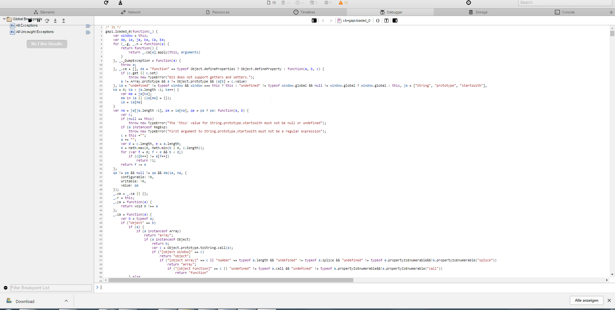
Task: Switch to the Network tab
Action: click(x=131, y=12)
